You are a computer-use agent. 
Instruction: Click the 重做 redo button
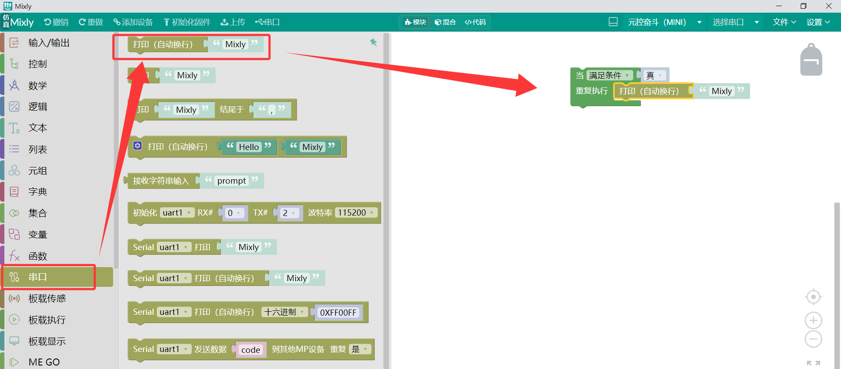tap(91, 22)
